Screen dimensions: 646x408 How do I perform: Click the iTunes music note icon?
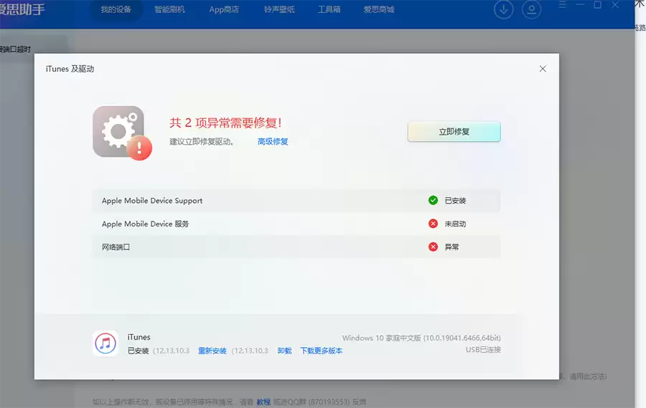[106, 343]
